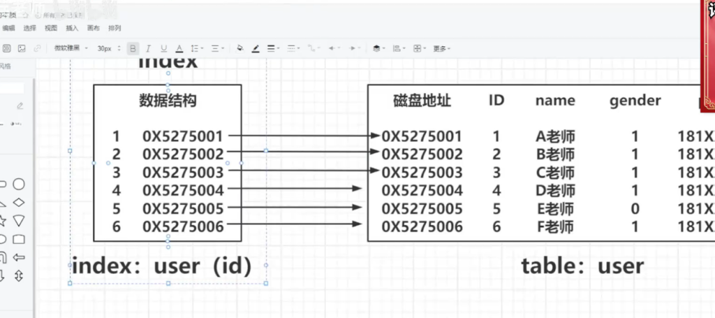Click the fill color bucket icon

tap(240, 48)
